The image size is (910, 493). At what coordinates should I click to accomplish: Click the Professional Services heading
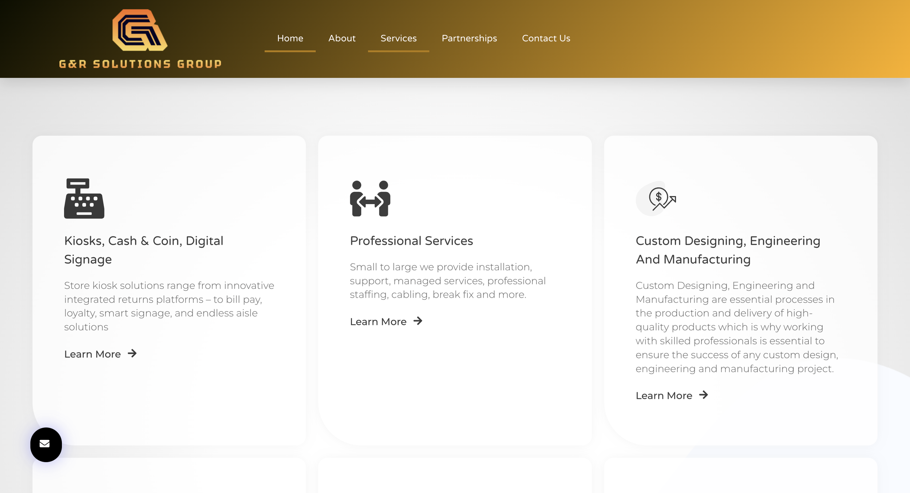(411, 241)
